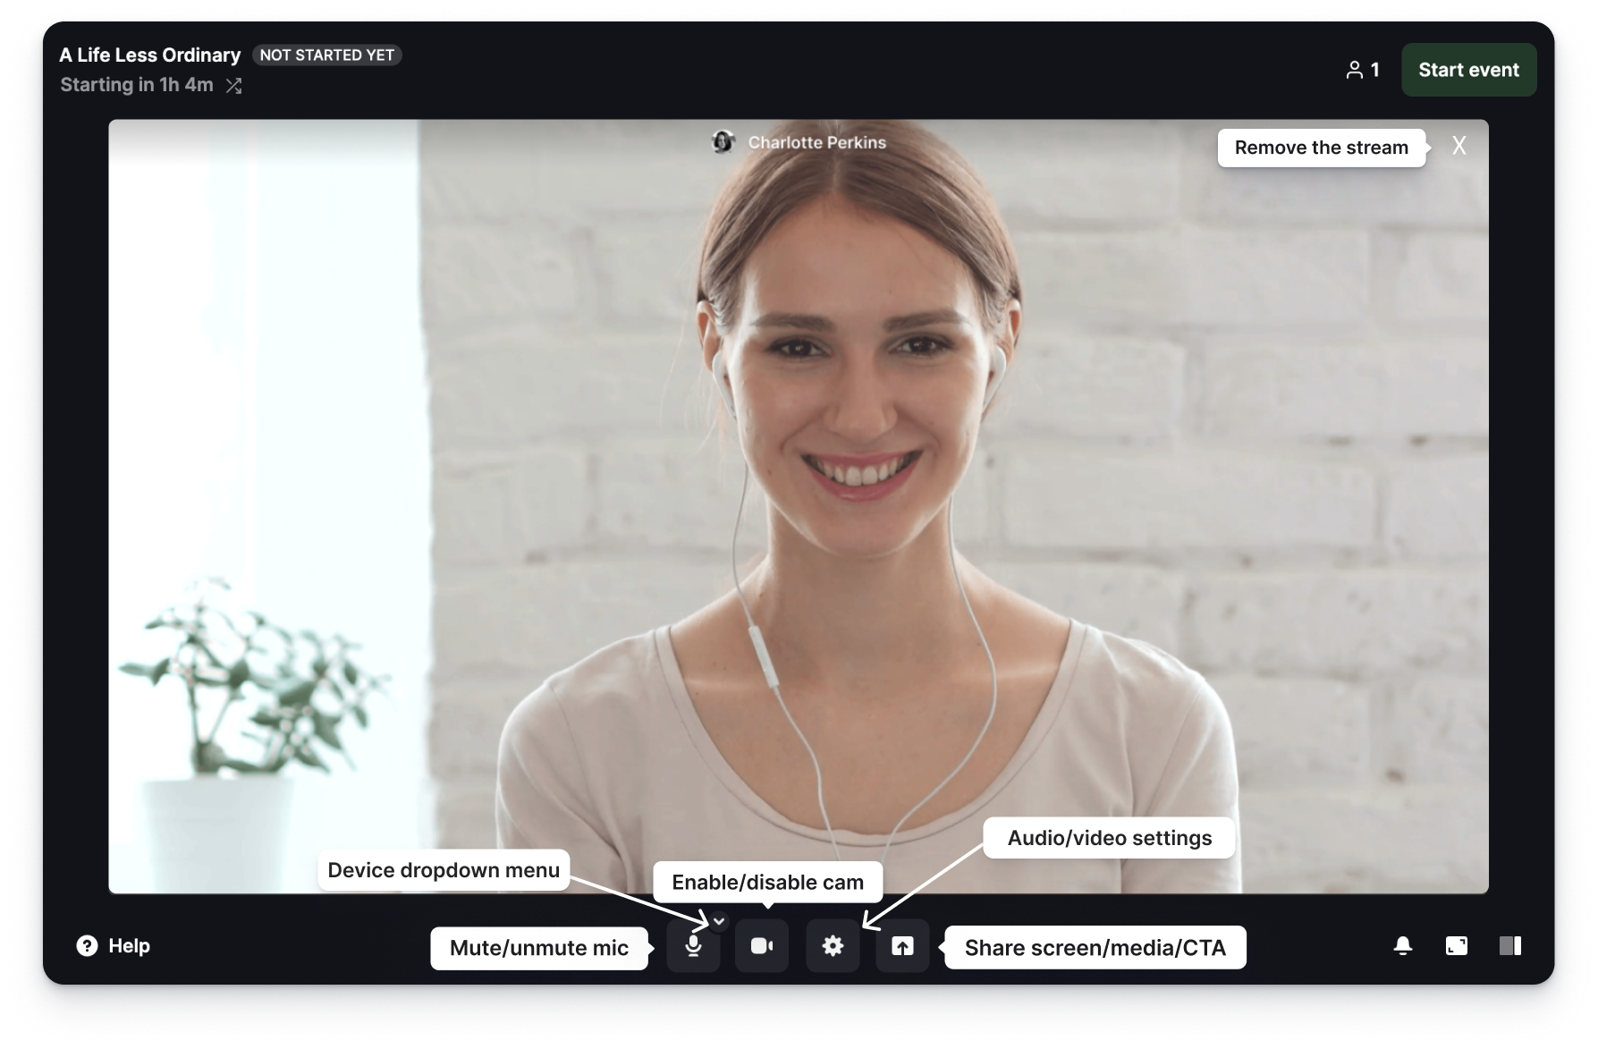Click Charlotte Perkins' avatar
Image resolution: width=1598 pixels, height=1049 pixels.
point(723,142)
